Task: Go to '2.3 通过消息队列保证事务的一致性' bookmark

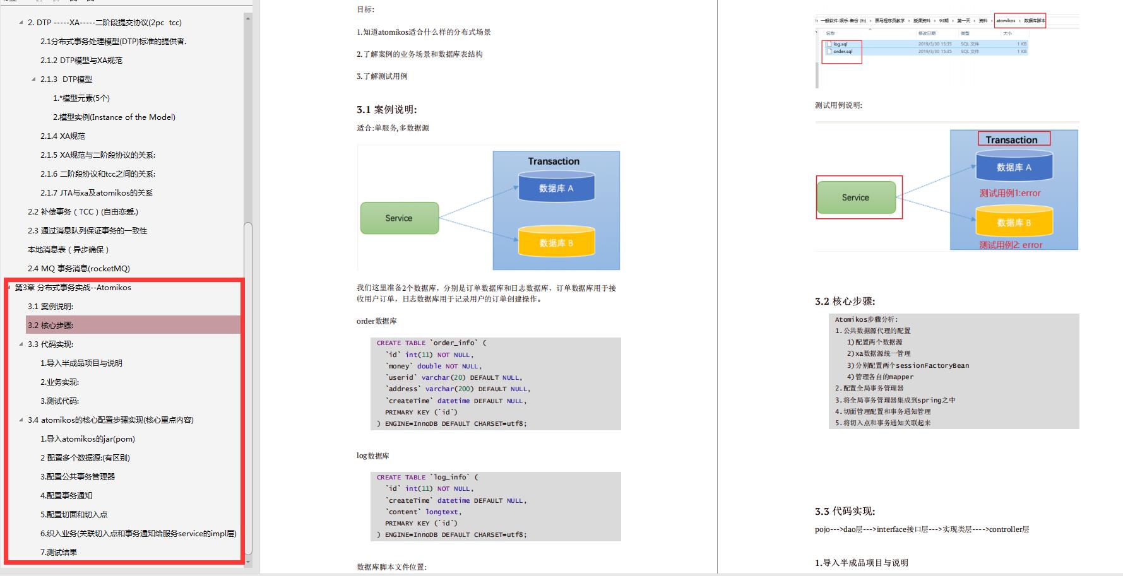Action: [x=88, y=231]
